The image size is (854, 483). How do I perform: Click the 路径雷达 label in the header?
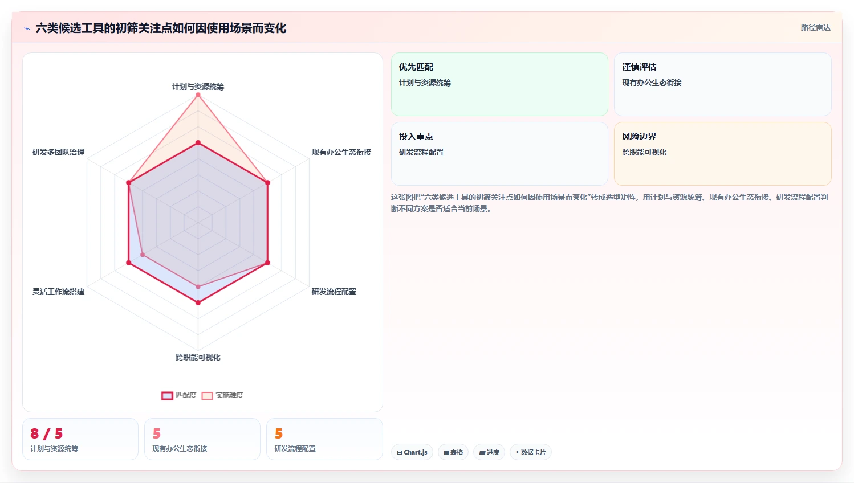tap(815, 27)
